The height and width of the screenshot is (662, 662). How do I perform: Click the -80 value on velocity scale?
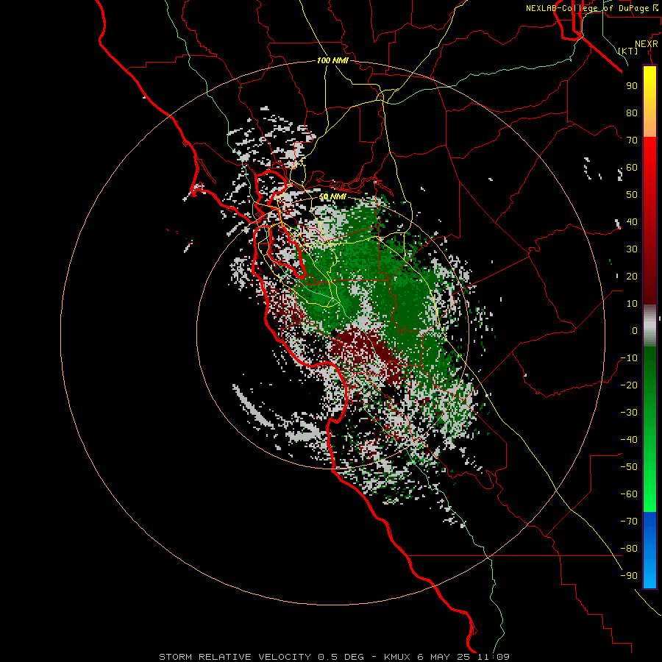(629, 549)
